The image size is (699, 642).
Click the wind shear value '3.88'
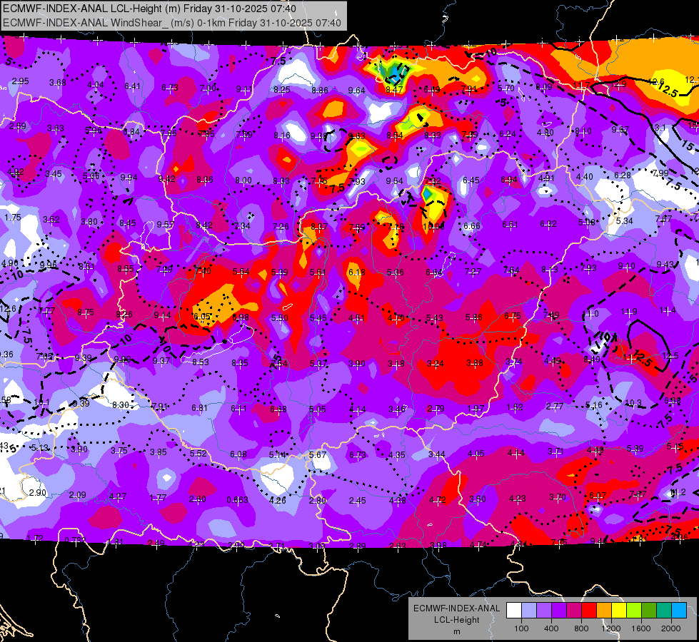[x=474, y=363]
